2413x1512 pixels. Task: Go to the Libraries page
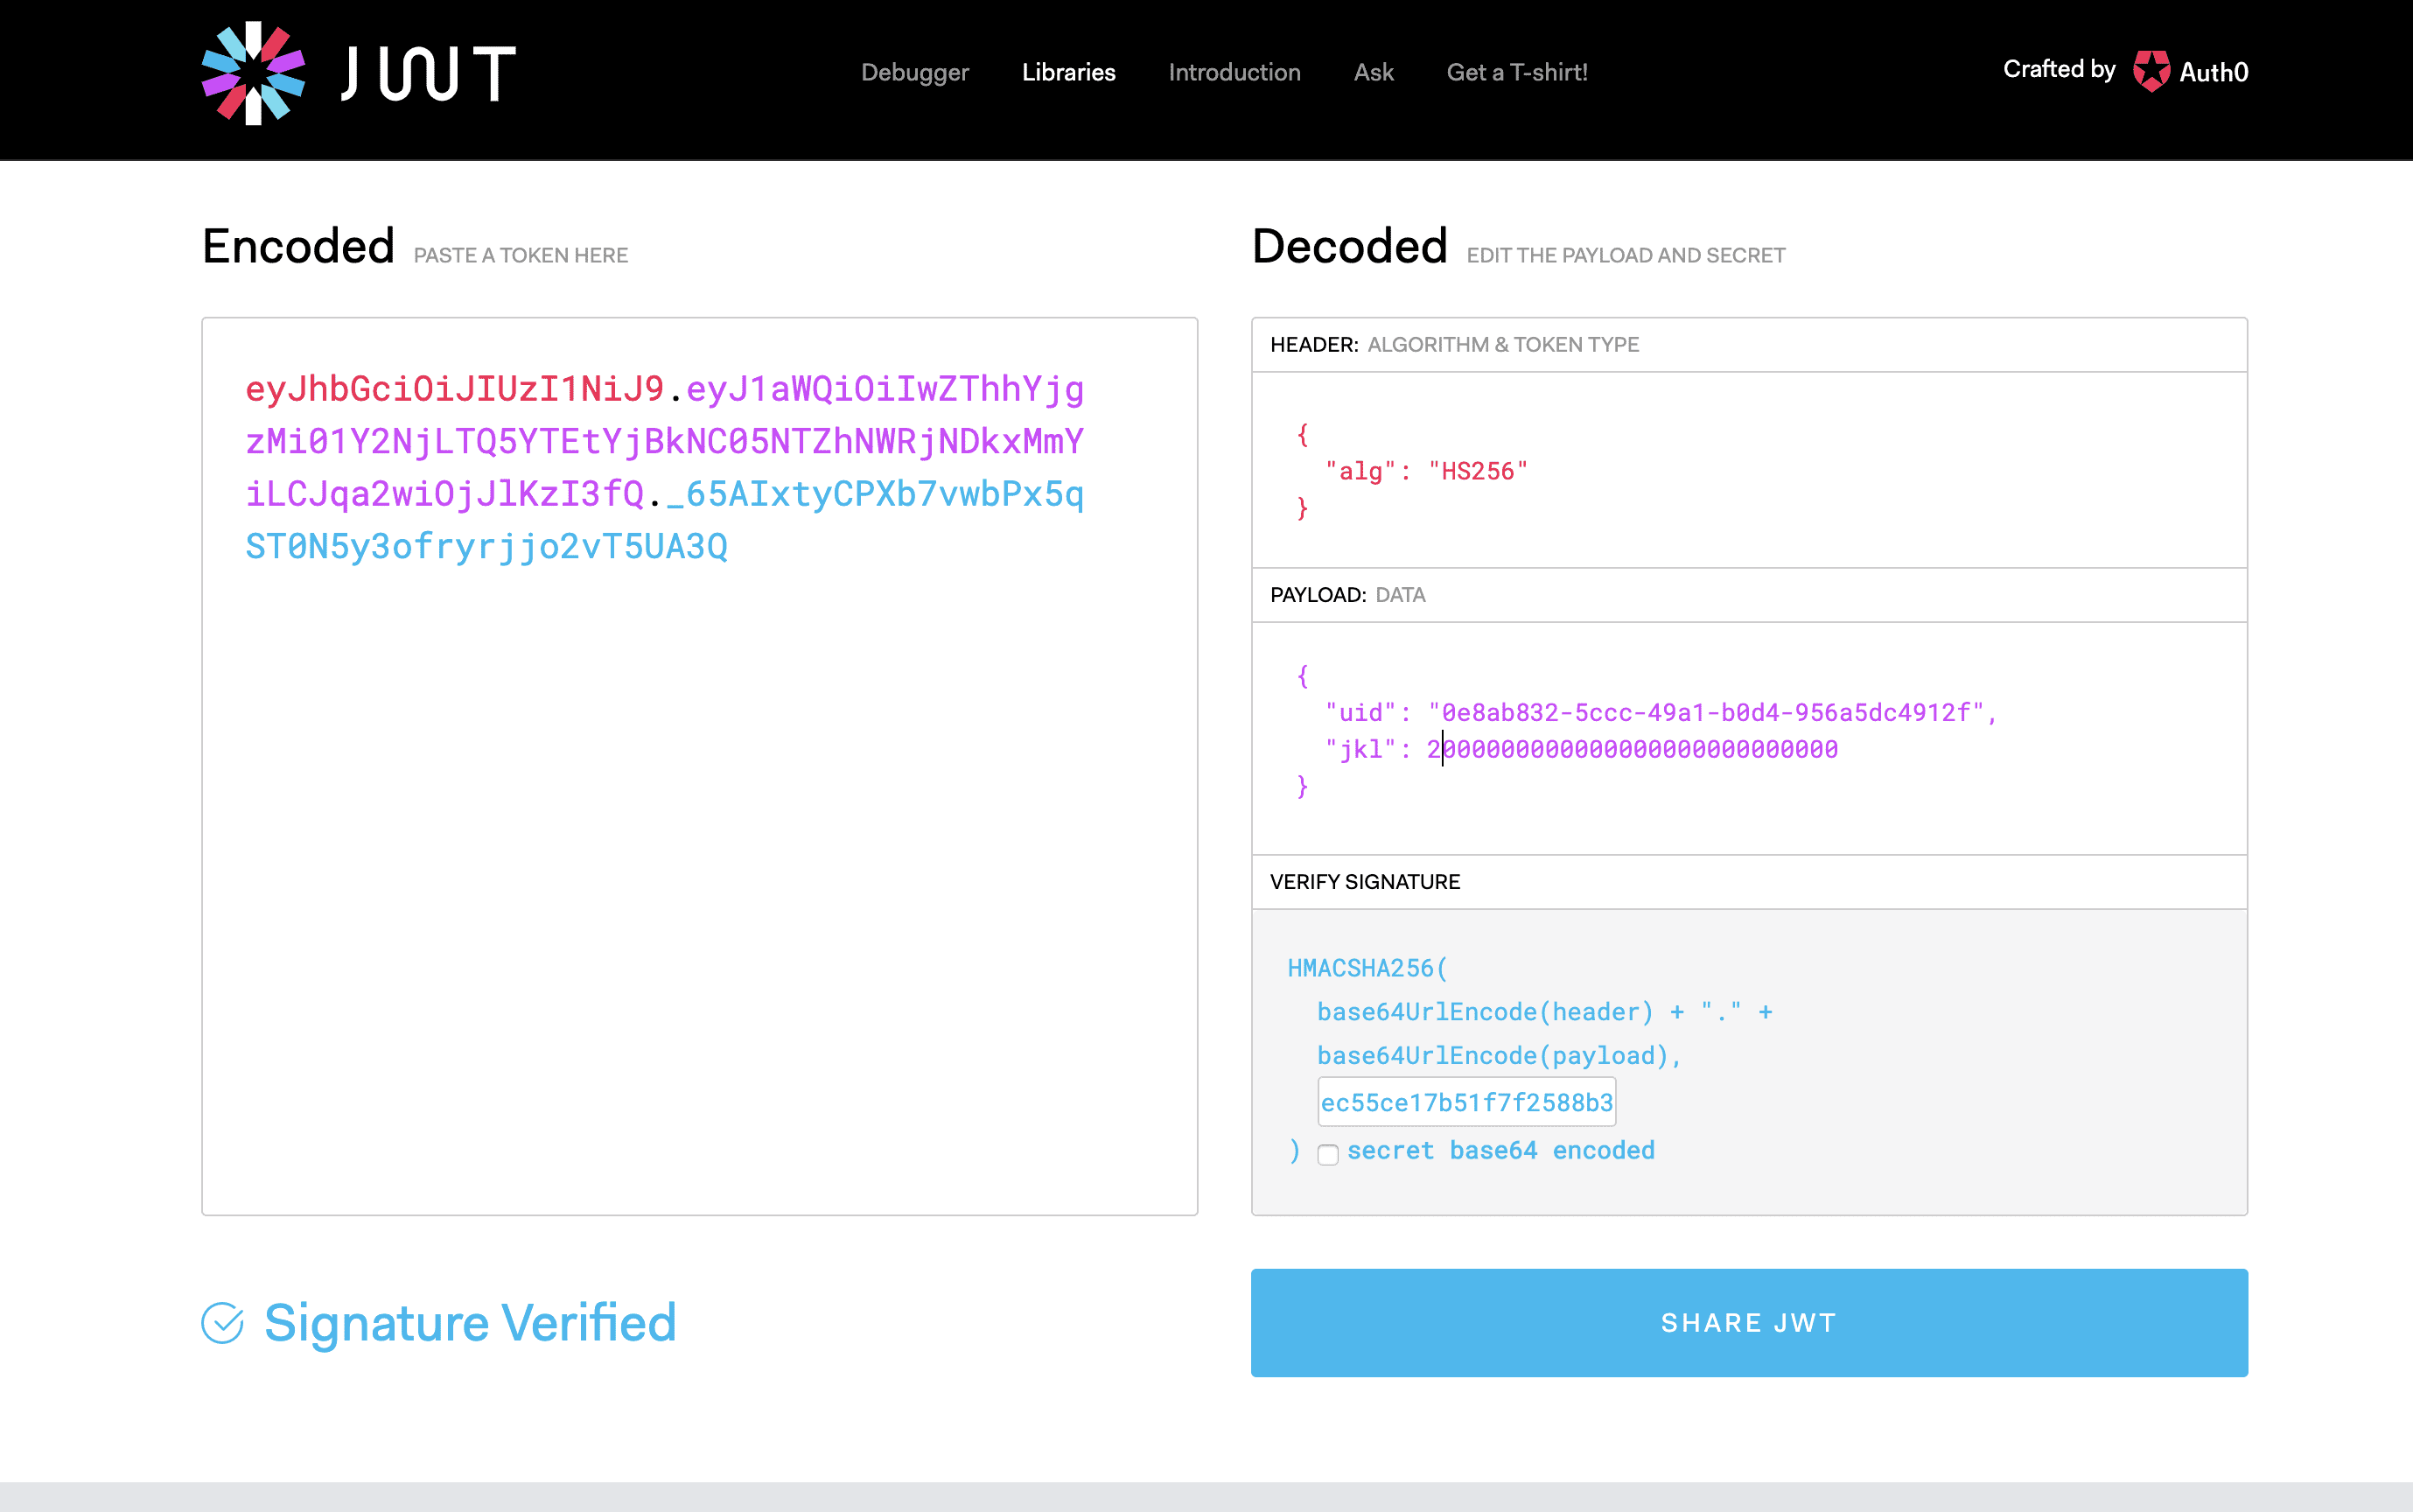[1067, 72]
